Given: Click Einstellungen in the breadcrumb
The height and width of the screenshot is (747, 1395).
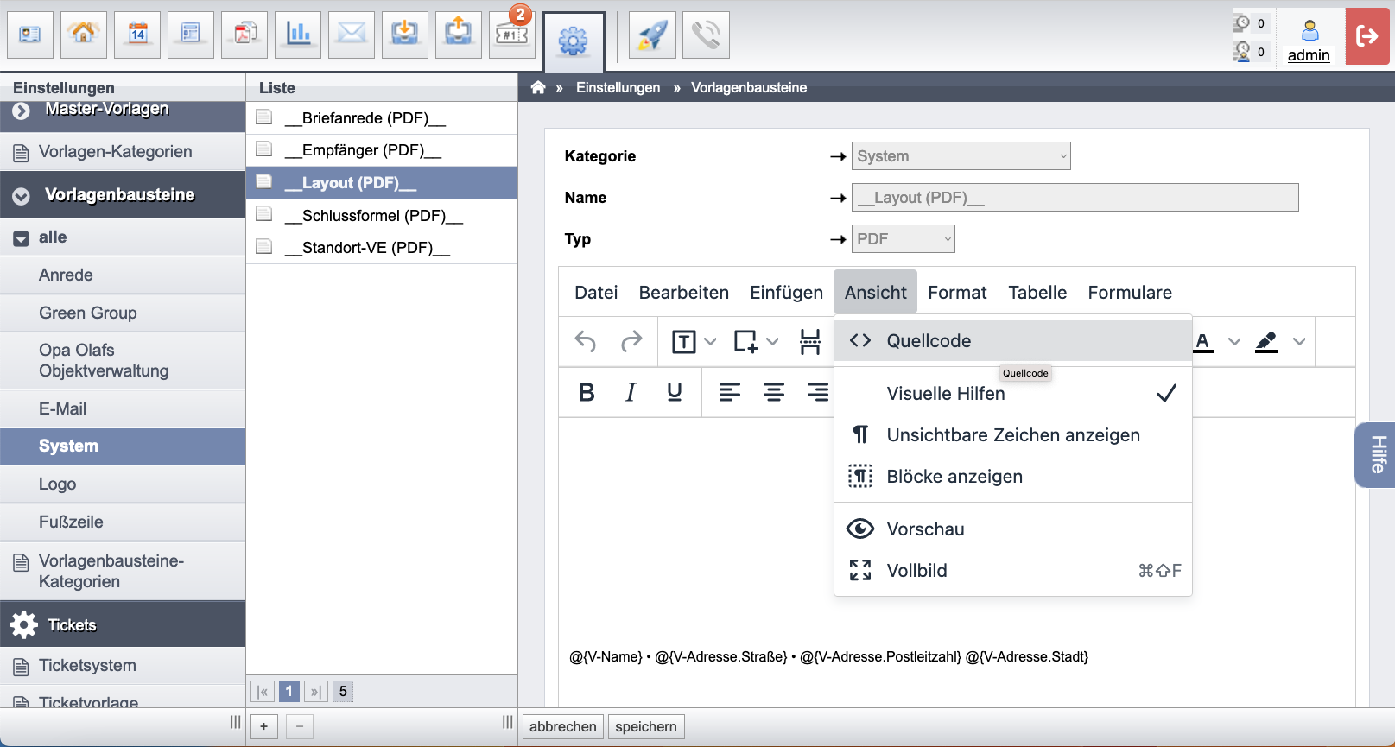Looking at the screenshot, I should pos(618,87).
